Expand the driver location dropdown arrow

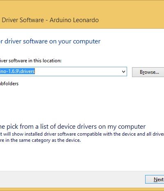click(123, 72)
